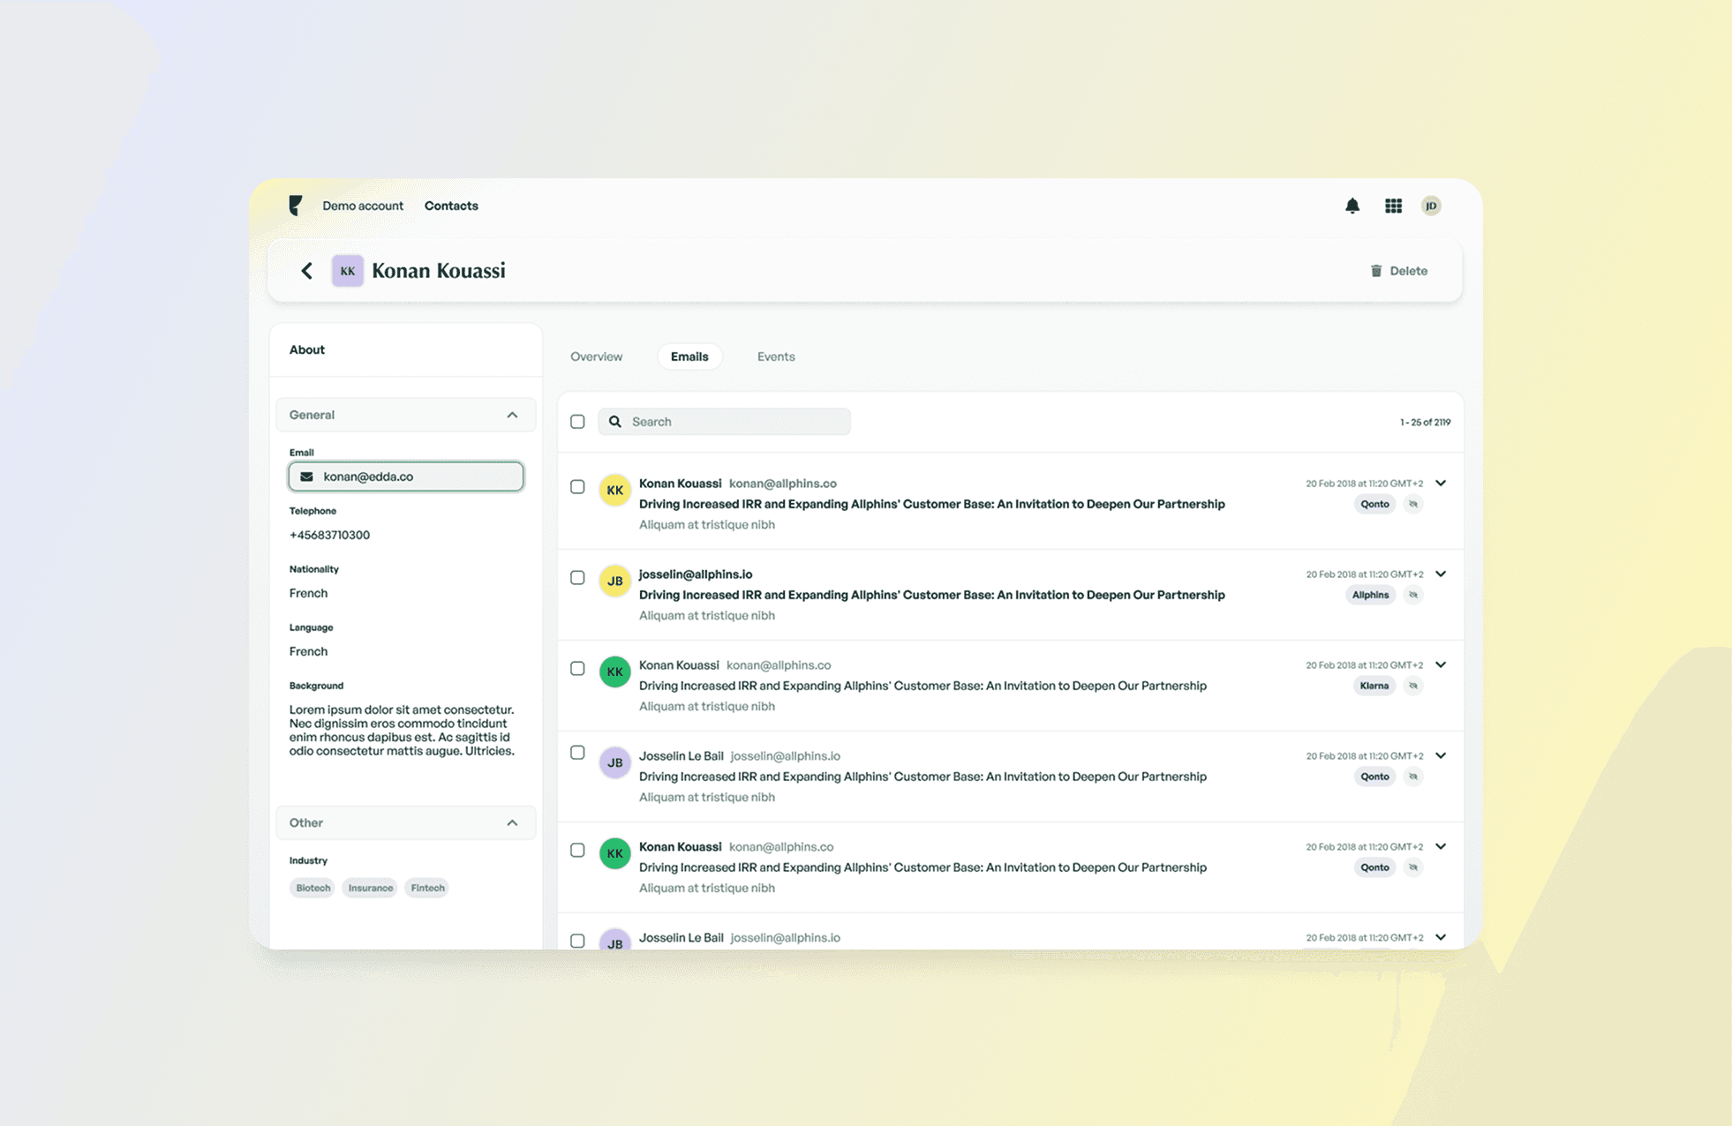This screenshot has width=1732, height=1126.
Task: Click the KK contact avatar badge
Action: [347, 271]
